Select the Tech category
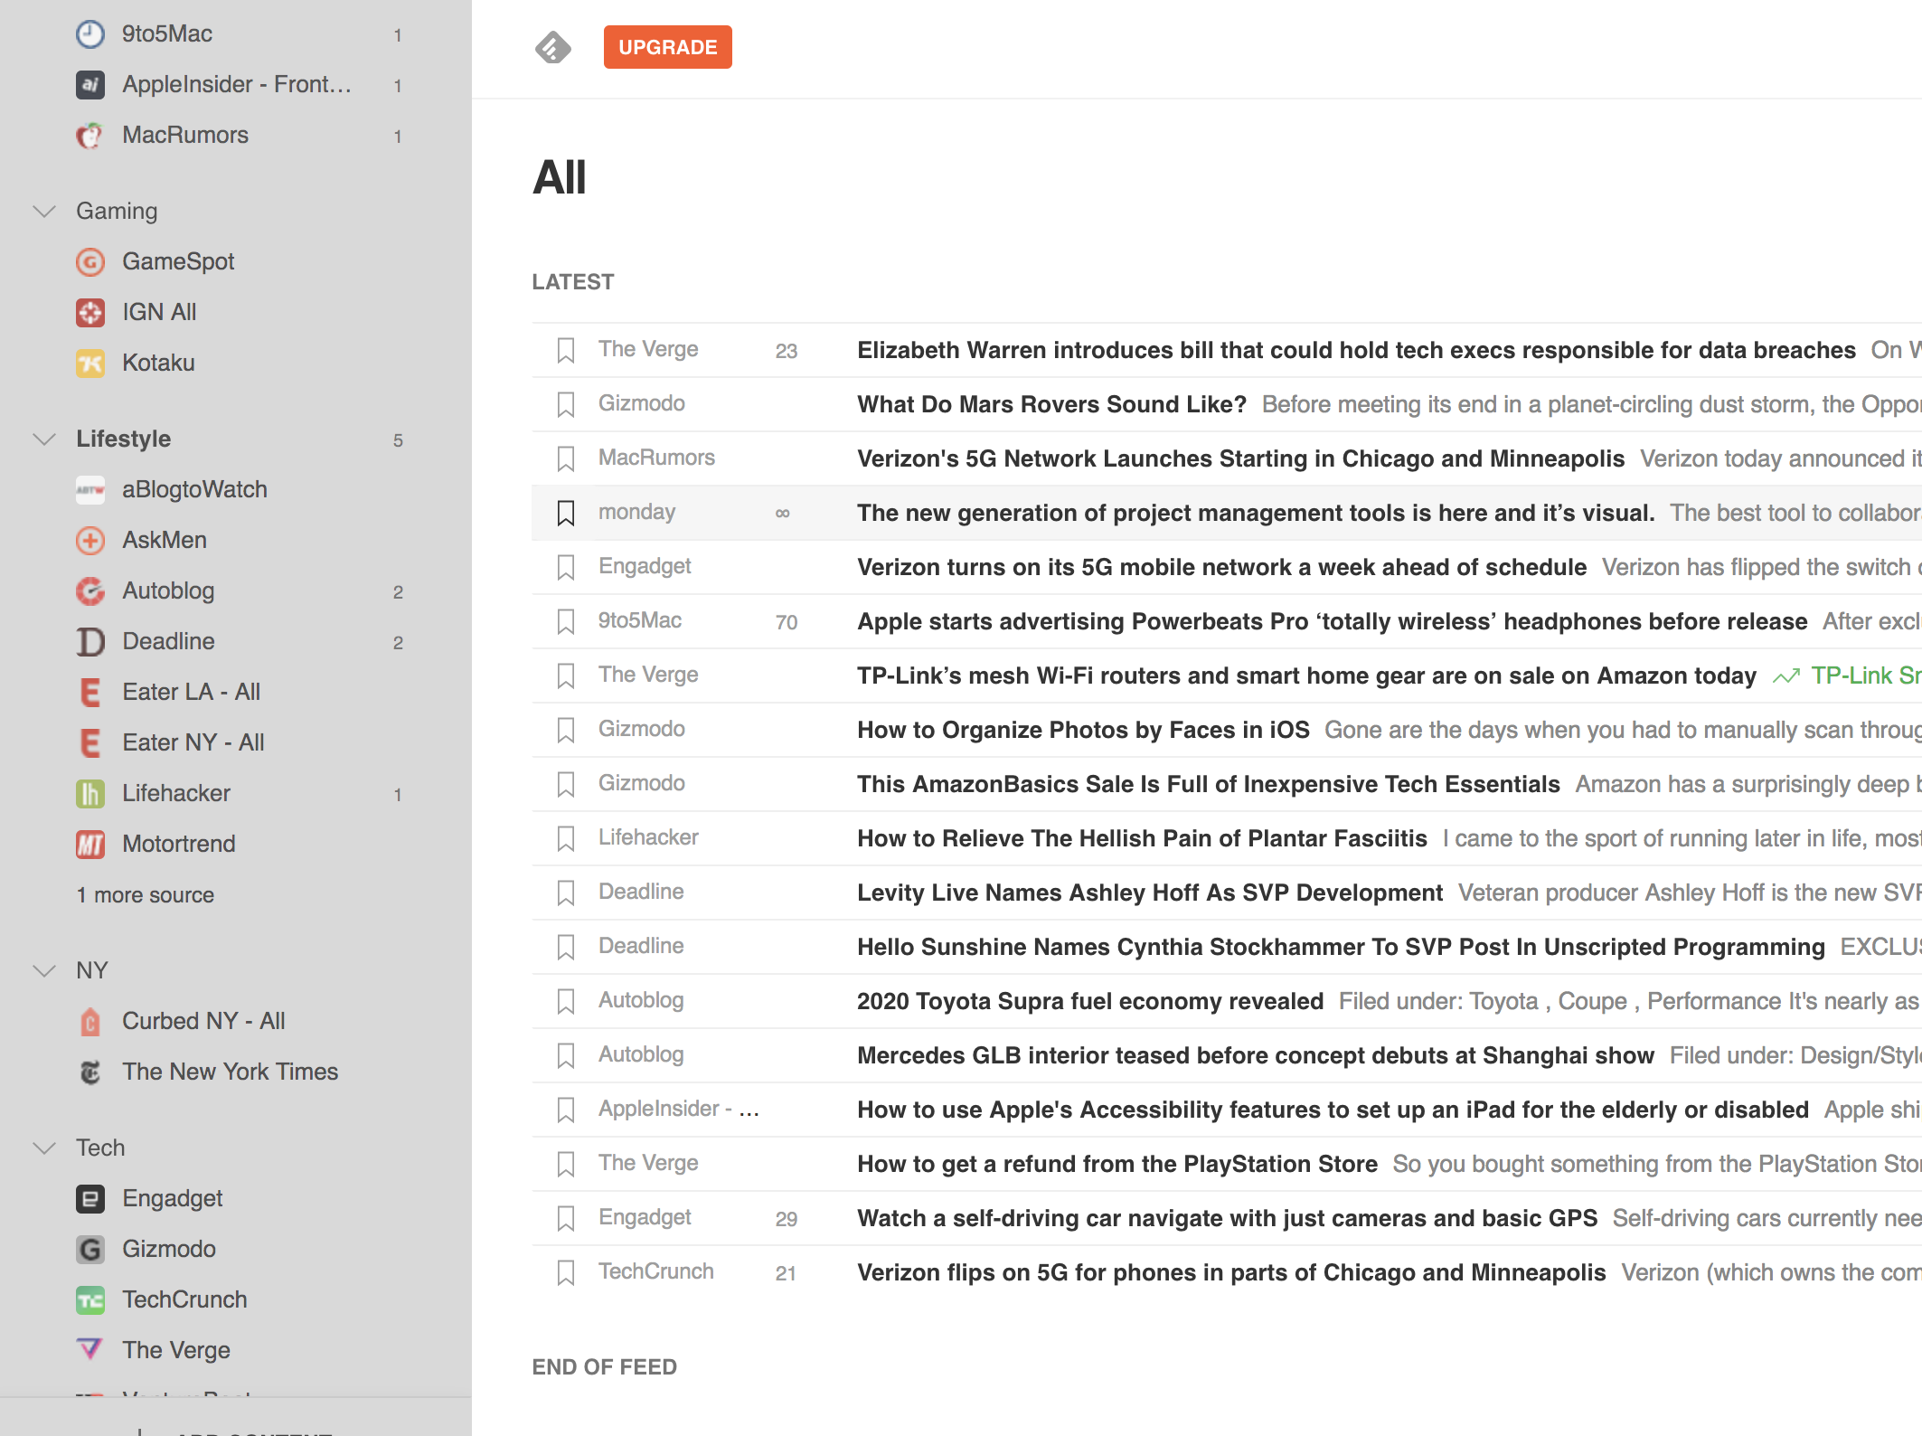The image size is (1922, 1436). pyautogui.click(x=100, y=1148)
